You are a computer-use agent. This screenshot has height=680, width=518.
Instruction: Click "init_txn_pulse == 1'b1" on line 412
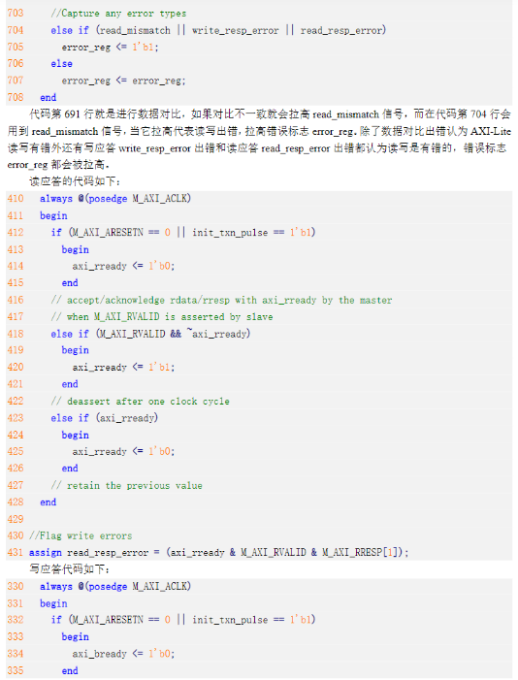pos(251,233)
